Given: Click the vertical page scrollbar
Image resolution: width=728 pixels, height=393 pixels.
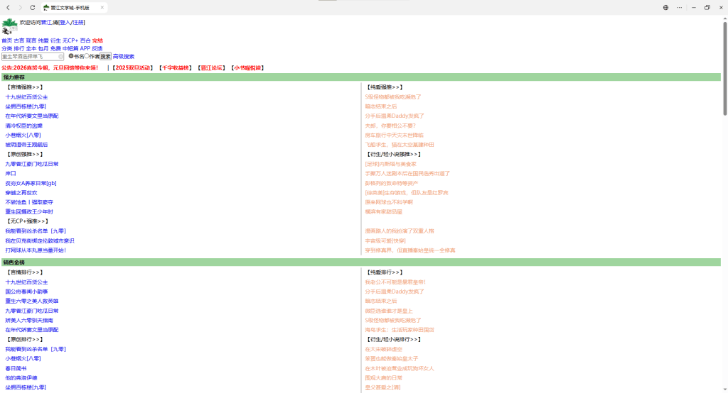Looking at the screenshot, I should [724, 71].
